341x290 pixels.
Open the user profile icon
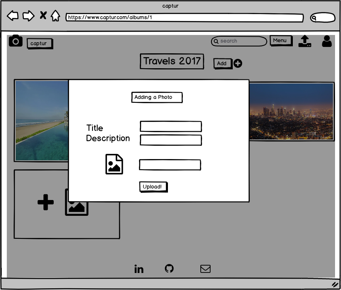(x=327, y=41)
